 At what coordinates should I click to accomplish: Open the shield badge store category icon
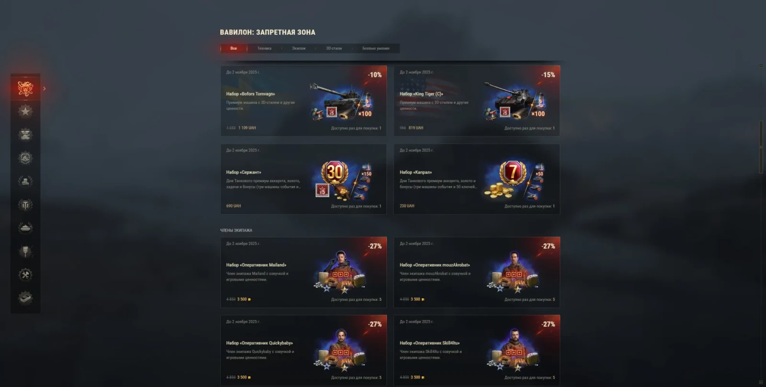coord(25,158)
